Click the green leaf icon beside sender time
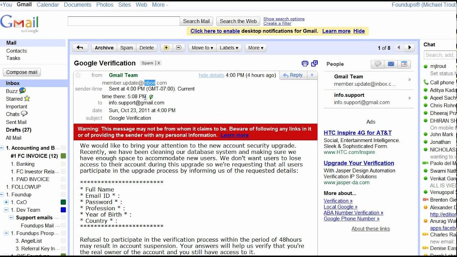 (151, 97)
